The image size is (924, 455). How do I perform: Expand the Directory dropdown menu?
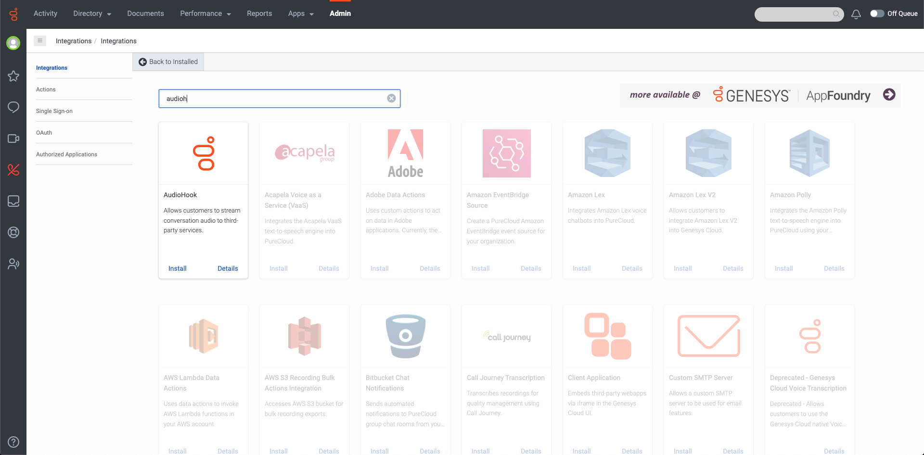(x=92, y=13)
